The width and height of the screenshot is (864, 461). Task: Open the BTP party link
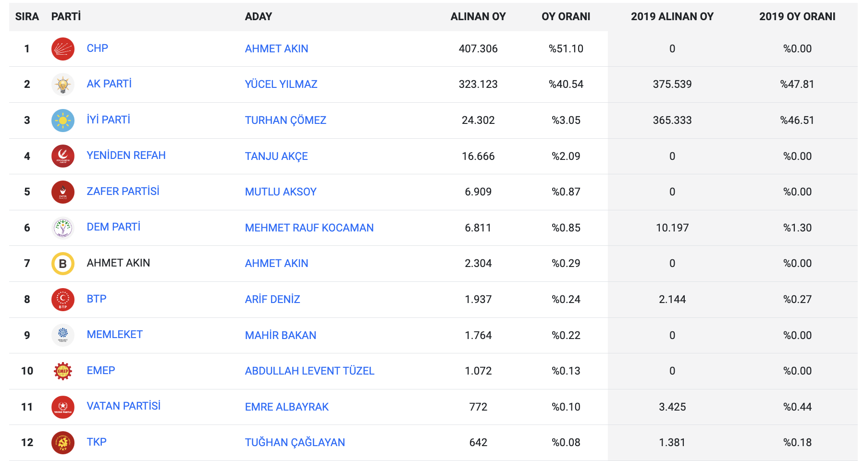96,299
